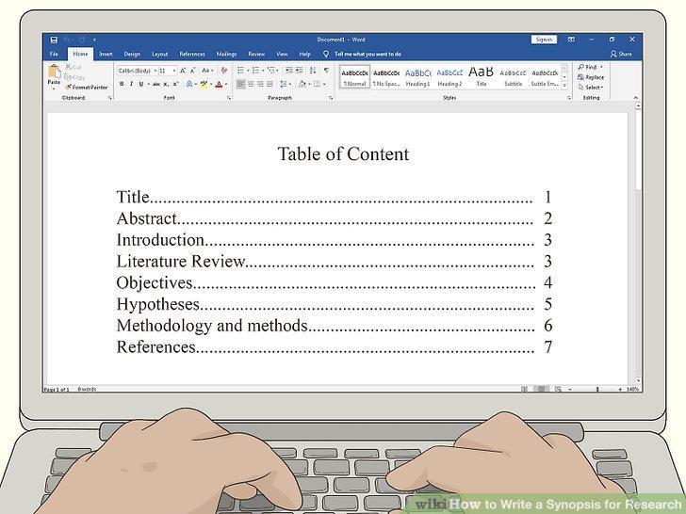The height and width of the screenshot is (514, 686).
Task: Click the Paste clipboard icon
Action: point(55,72)
